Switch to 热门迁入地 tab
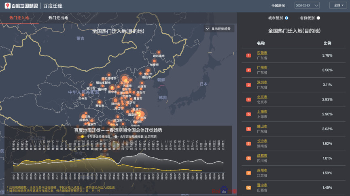Screen dimensions: 350x196 click(x=19, y=18)
